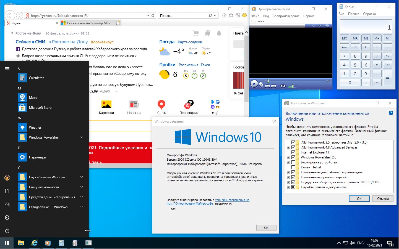The image size is (399, 249).
Task: Uncheck .NET Framework 4.8 Advanced Services
Action: [293, 147]
